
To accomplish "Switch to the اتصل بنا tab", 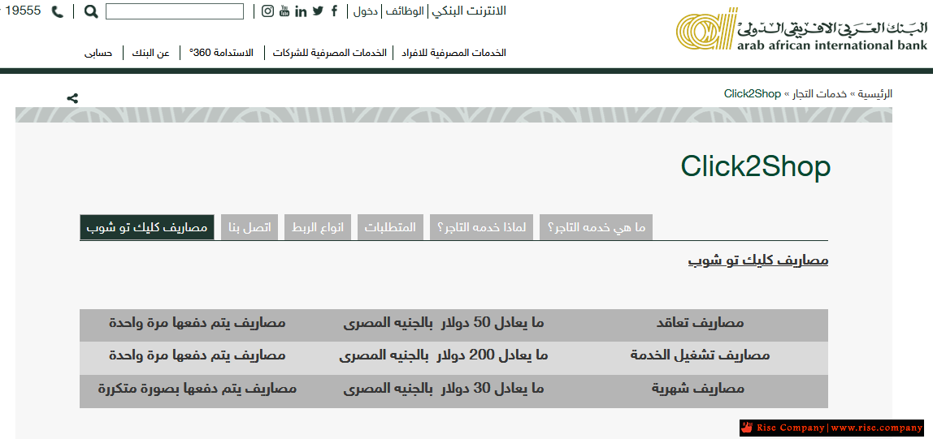I will click(x=250, y=227).
